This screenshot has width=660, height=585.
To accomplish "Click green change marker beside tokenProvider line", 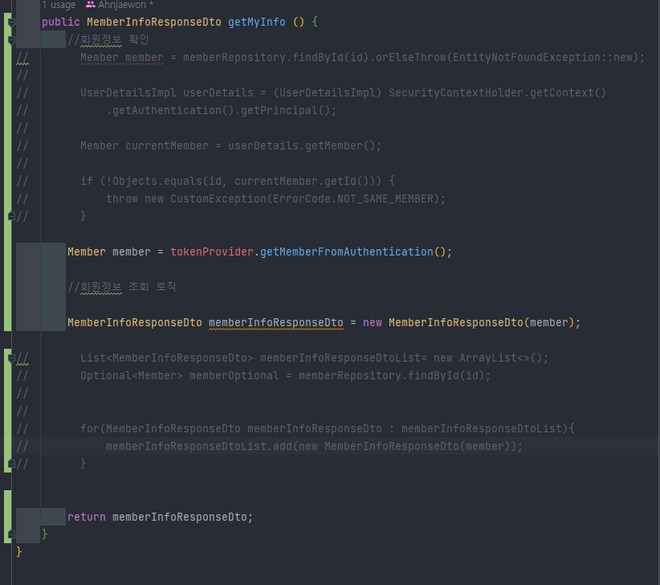I will 7,172.
